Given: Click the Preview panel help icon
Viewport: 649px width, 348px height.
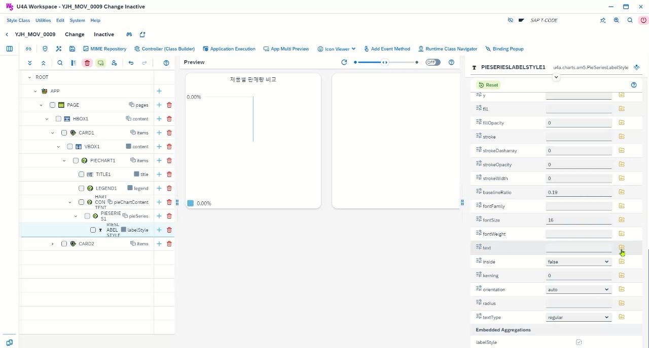Looking at the screenshot, I should (x=451, y=62).
